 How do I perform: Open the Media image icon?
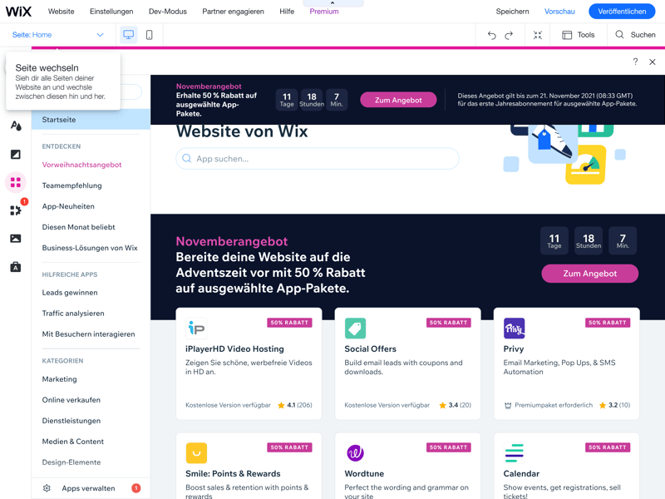pos(16,239)
